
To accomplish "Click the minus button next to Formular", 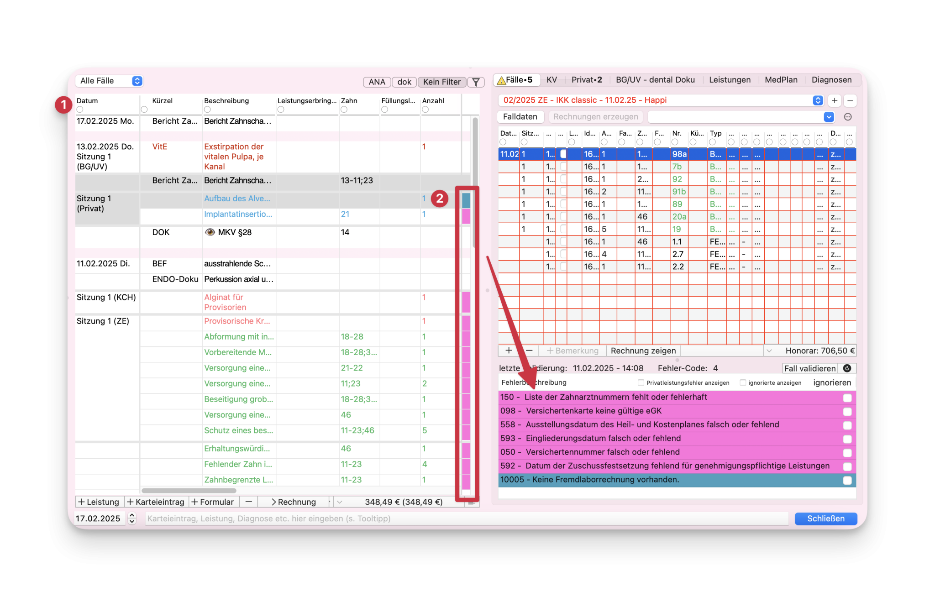I will [x=248, y=502].
